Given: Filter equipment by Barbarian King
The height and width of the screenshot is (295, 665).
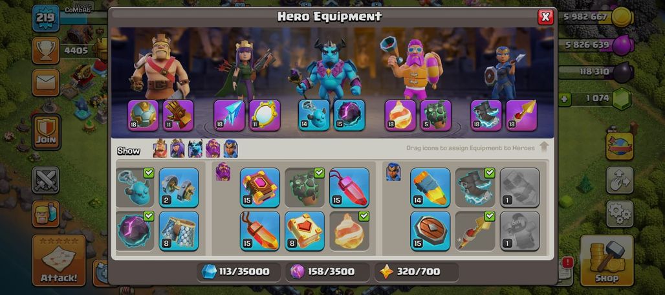Looking at the screenshot, I should click(x=160, y=149).
